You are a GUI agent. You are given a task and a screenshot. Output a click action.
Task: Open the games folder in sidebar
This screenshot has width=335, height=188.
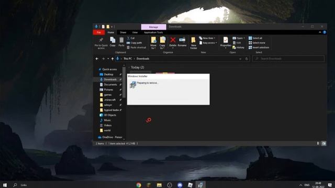[108, 95]
